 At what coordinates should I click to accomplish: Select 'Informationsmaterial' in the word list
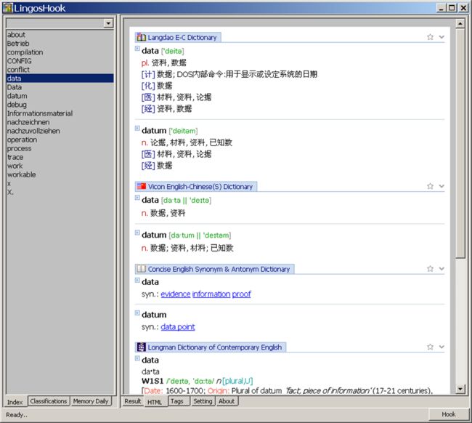(60, 113)
